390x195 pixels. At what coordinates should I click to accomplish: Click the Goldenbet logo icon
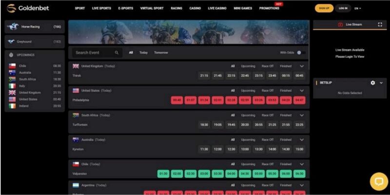tap(11, 8)
